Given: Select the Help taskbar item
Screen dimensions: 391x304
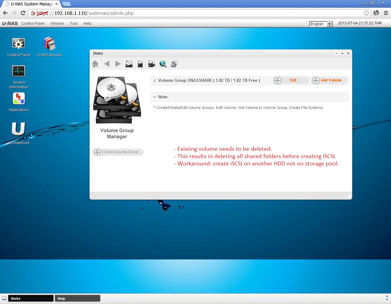Looking at the screenshot, I should pyautogui.click(x=78, y=298).
